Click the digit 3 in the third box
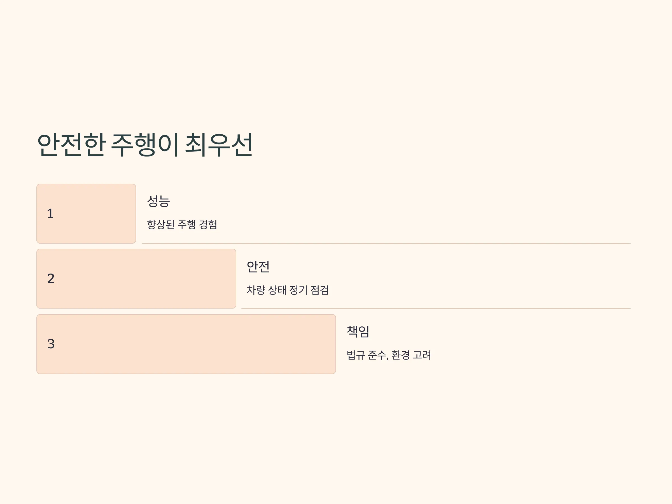This screenshot has height=504, width=672. [51, 344]
